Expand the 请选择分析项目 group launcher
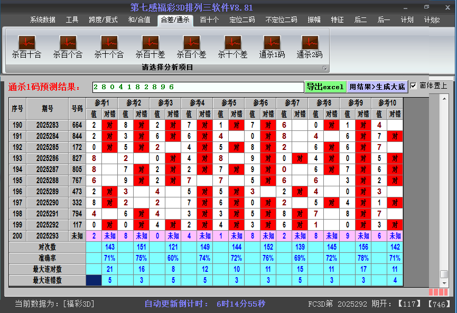Viewport: 457px width, 313px height. tap(325, 68)
